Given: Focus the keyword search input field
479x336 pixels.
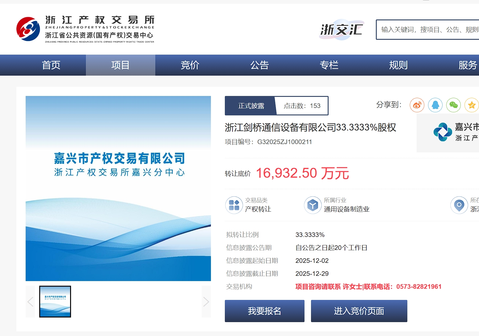Looking at the screenshot, I should (428, 30).
